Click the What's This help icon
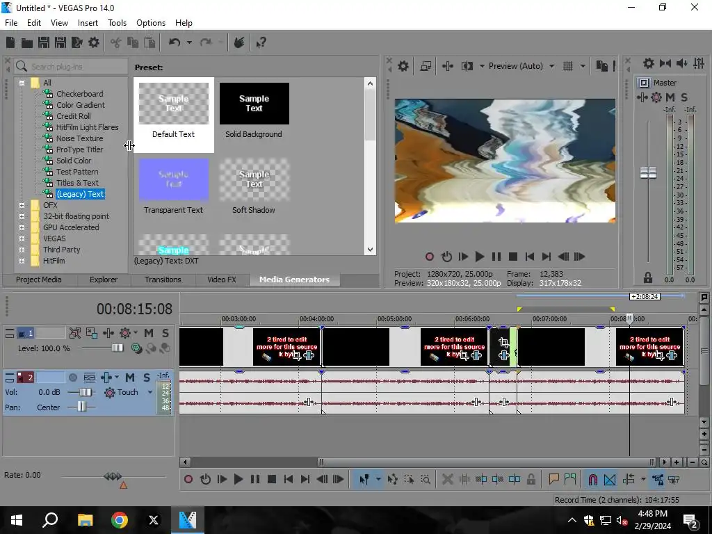The width and height of the screenshot is (712, 534). point(261,42)
